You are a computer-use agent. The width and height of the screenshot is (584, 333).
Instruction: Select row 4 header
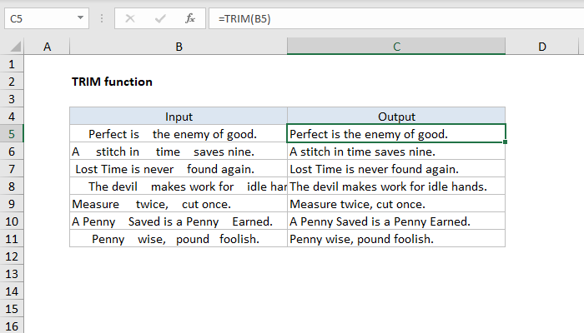tap(12, 117)
